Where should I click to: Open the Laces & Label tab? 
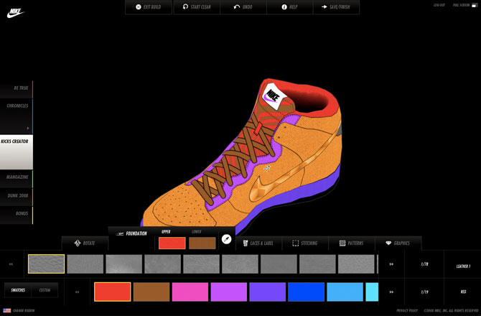(258, 243)
